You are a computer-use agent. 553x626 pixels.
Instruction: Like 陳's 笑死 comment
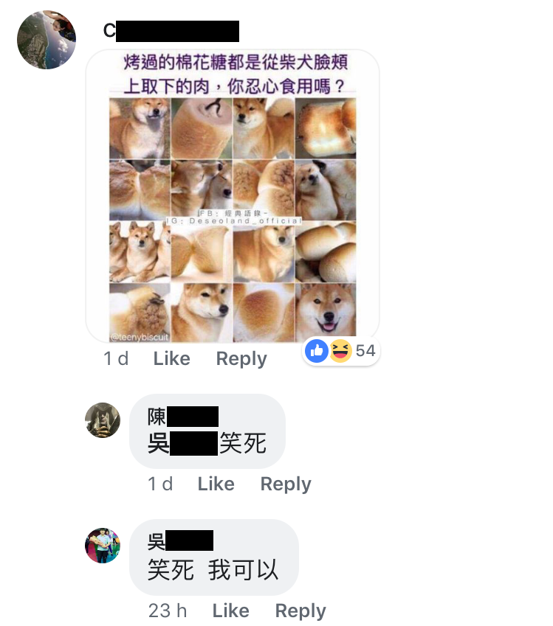point(216,484)
